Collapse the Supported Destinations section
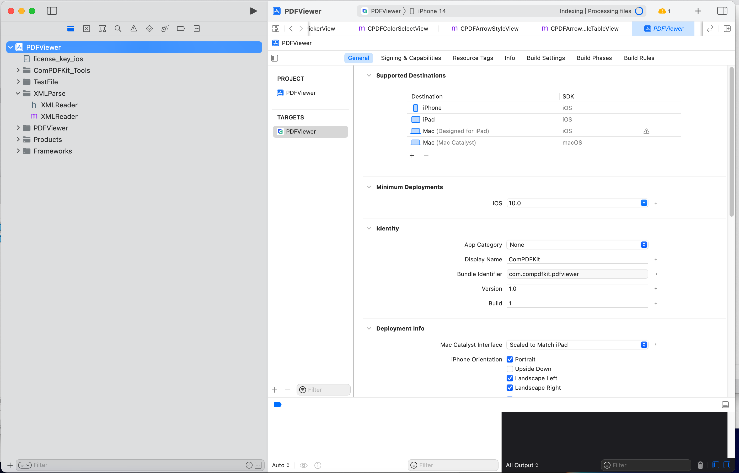This screenshot has width=739, height=473. (x=369, y=75)
